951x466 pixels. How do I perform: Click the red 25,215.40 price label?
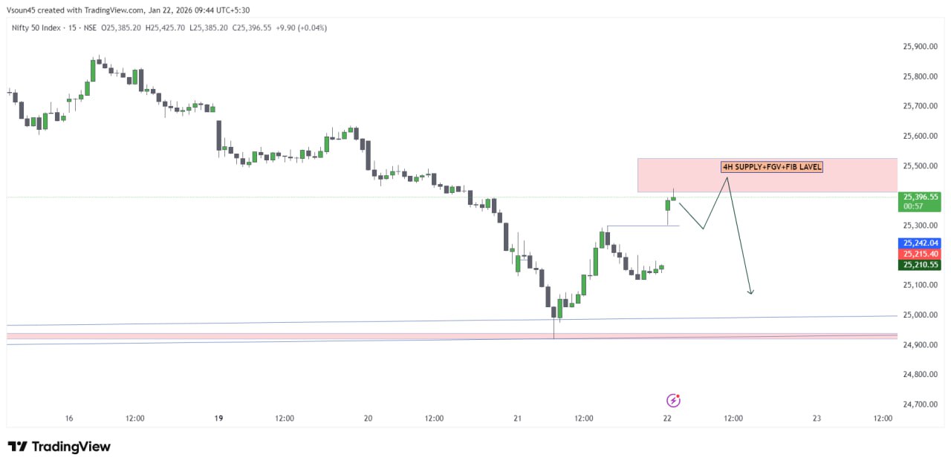[921, 254]
